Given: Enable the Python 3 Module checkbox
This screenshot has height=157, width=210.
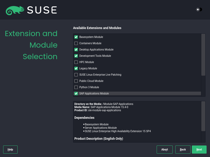Looking at the screenshot, I should [x=76, y=87].
